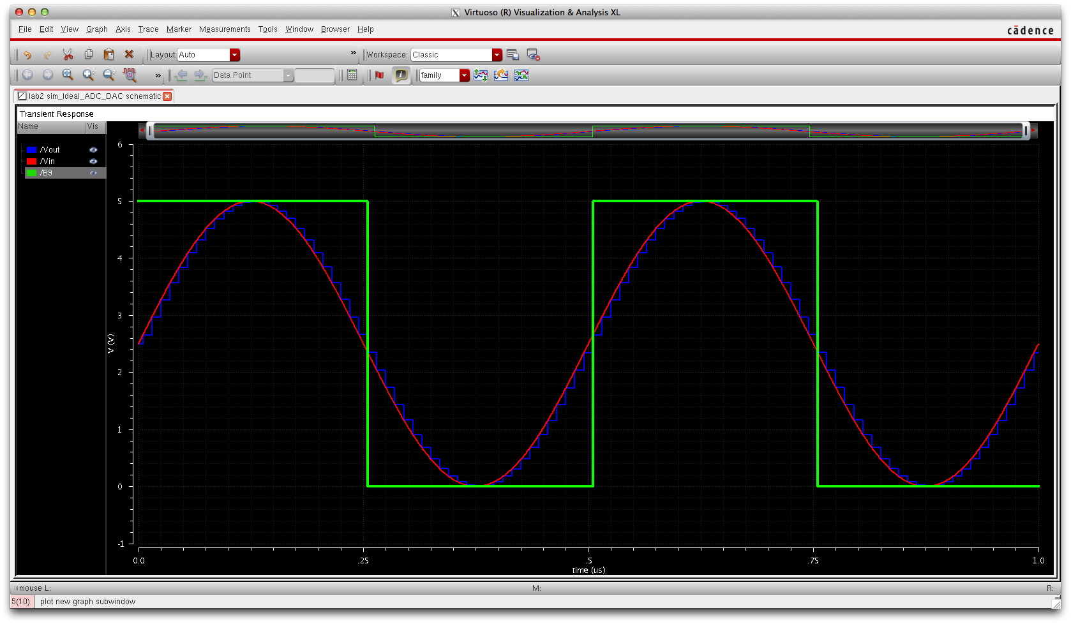Expand the Workspace dropdown showing Classic

click(497, 55)
